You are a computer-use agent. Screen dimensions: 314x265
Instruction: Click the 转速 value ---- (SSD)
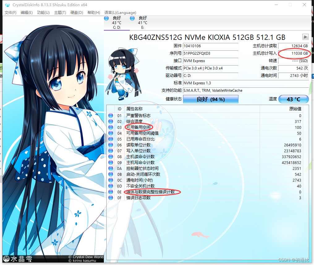tap(293, 61)
